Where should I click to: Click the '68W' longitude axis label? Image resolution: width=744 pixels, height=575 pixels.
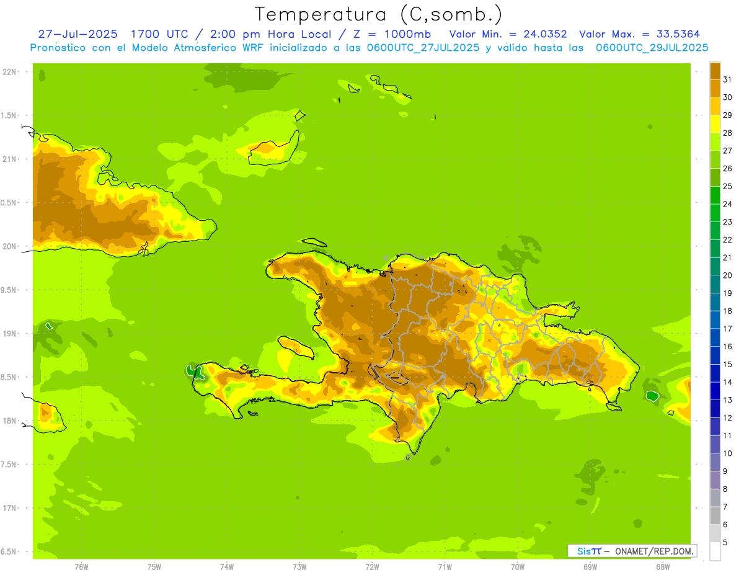point(663,567)
